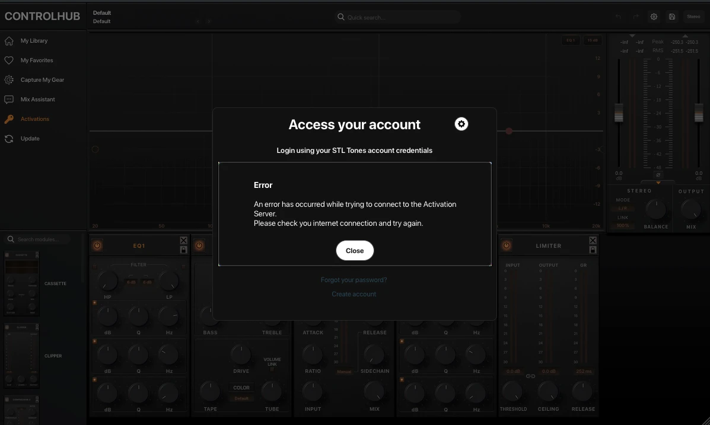Image resolution: width=710 pixels, height=425 pixels.
Task: Click the Close button in error dialog
Action: pyautogui.click(x=355, y=250)
